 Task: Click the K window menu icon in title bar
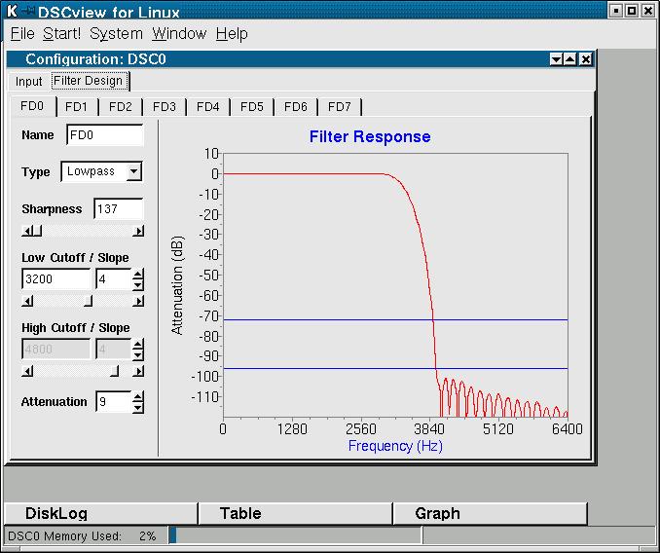click(x=11, y=11)
